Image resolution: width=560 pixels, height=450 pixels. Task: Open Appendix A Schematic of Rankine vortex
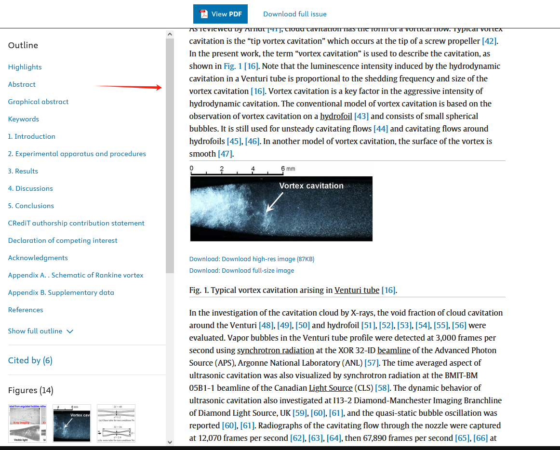pyautogui.click(x=76, y=275)
